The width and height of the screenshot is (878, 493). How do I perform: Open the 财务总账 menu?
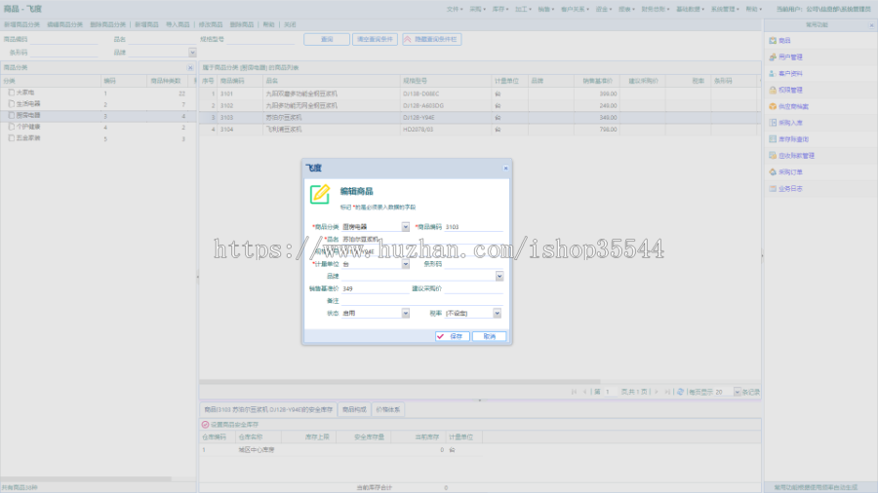[656, 9]
